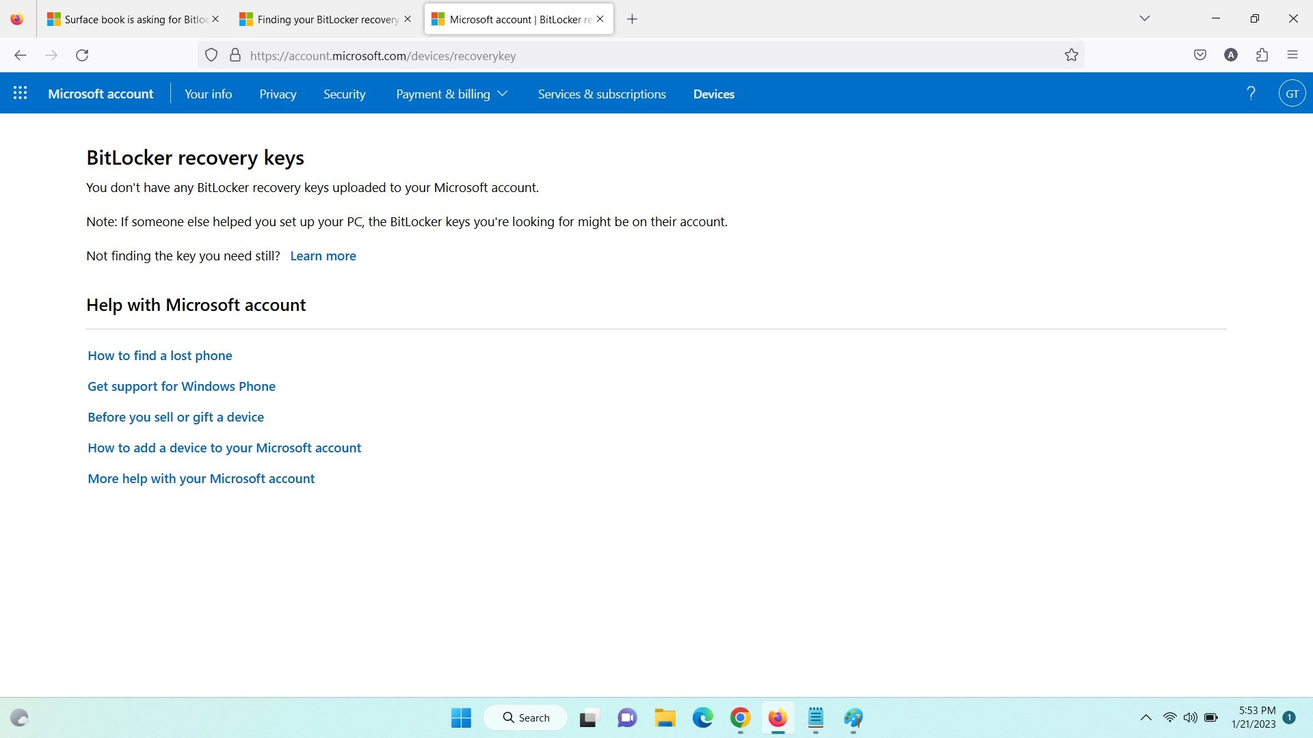Toggle the tracking protection shield icon

coord(211,55)
